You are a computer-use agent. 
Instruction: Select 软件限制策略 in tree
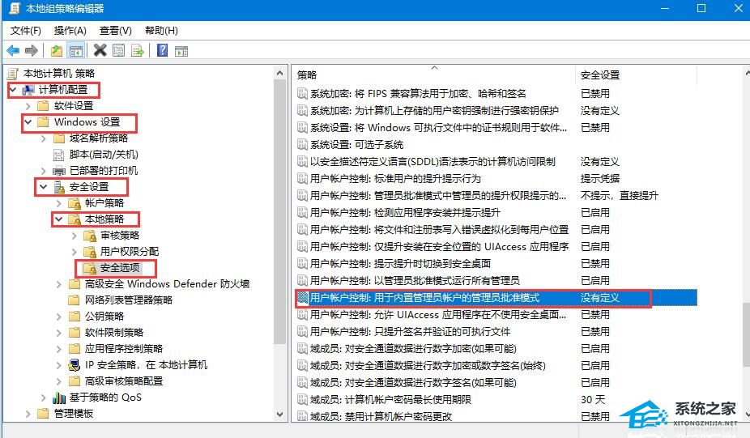tap(114, 333)
